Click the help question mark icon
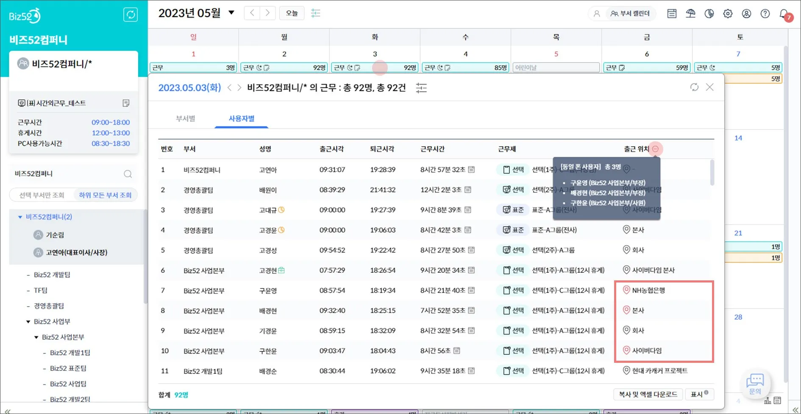Image resolution: width=801 pixels, height=414 pixels. pos(765,14)
